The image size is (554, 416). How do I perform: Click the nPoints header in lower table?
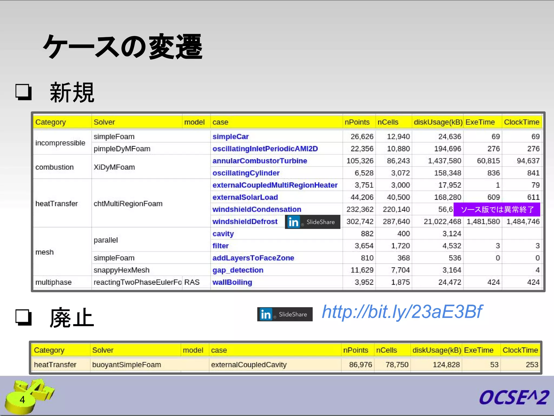click(x=355, y=350)
